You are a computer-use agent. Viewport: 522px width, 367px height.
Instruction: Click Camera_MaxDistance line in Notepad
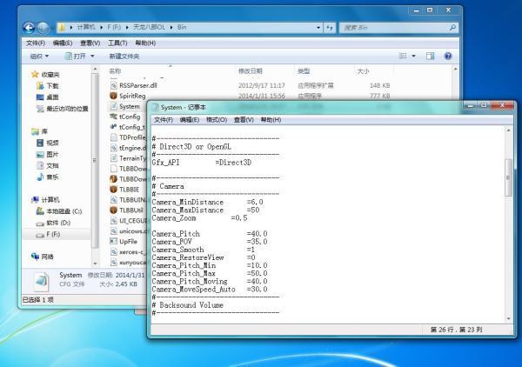pyautogui.click(x=205, y=210)
